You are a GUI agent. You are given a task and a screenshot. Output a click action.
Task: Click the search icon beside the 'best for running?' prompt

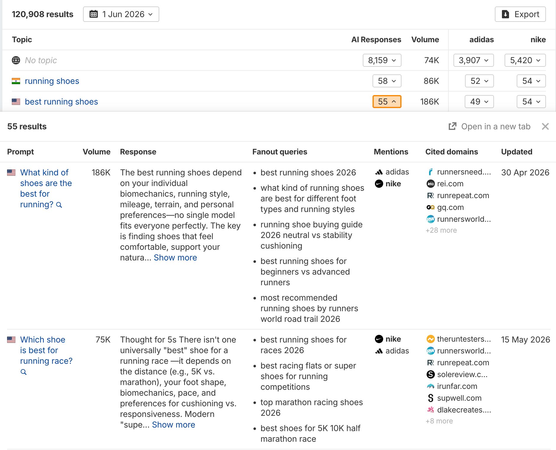[59, 205]
